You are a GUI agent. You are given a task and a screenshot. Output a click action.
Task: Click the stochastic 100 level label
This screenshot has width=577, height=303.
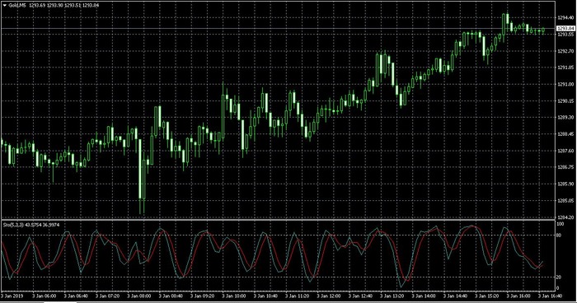(x=560, y=224)
